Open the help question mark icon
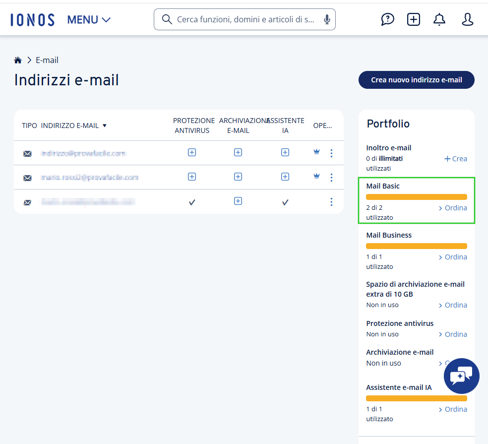This screenshot has height=444, width=488. [387, 19]
